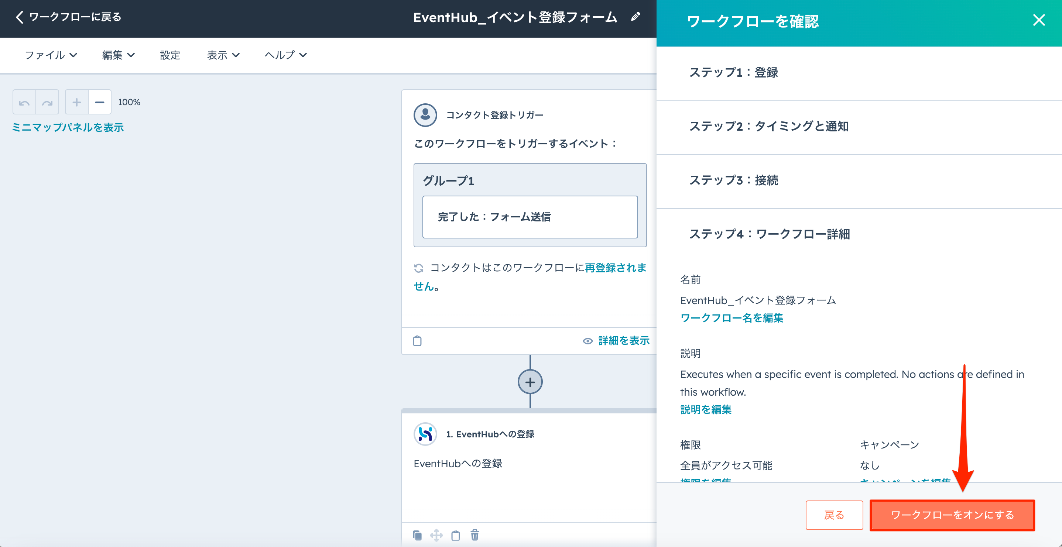The height and width of the screenshot is (547, 1062).
Task: Click the 1. EventHubへの登録 action title
Action: [490, 434]
